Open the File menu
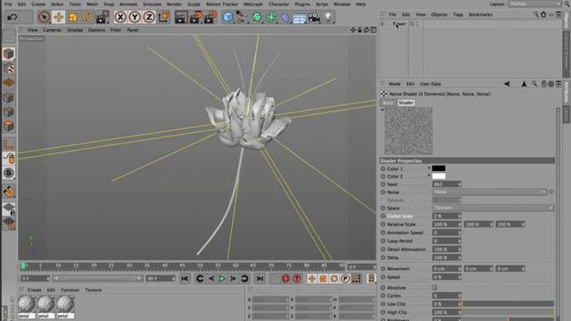Screen dimensions: 571x321 click(8, 4)
